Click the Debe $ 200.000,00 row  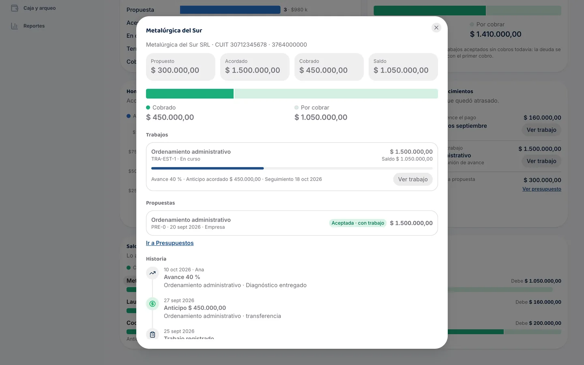(538, 323)
